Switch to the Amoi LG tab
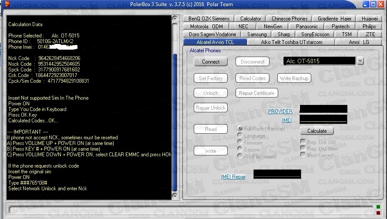This screenshot has height=219, width=387. 359,42
